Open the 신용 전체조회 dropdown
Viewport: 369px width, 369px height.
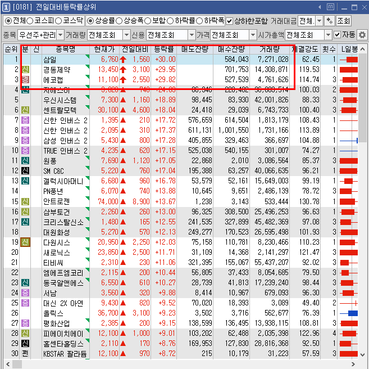192,35
